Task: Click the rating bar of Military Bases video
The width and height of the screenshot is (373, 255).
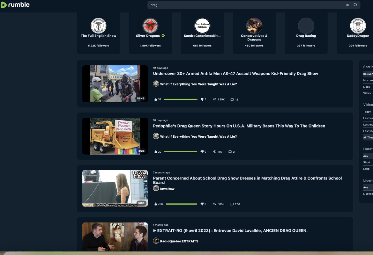Action: [x=181, y=152]
